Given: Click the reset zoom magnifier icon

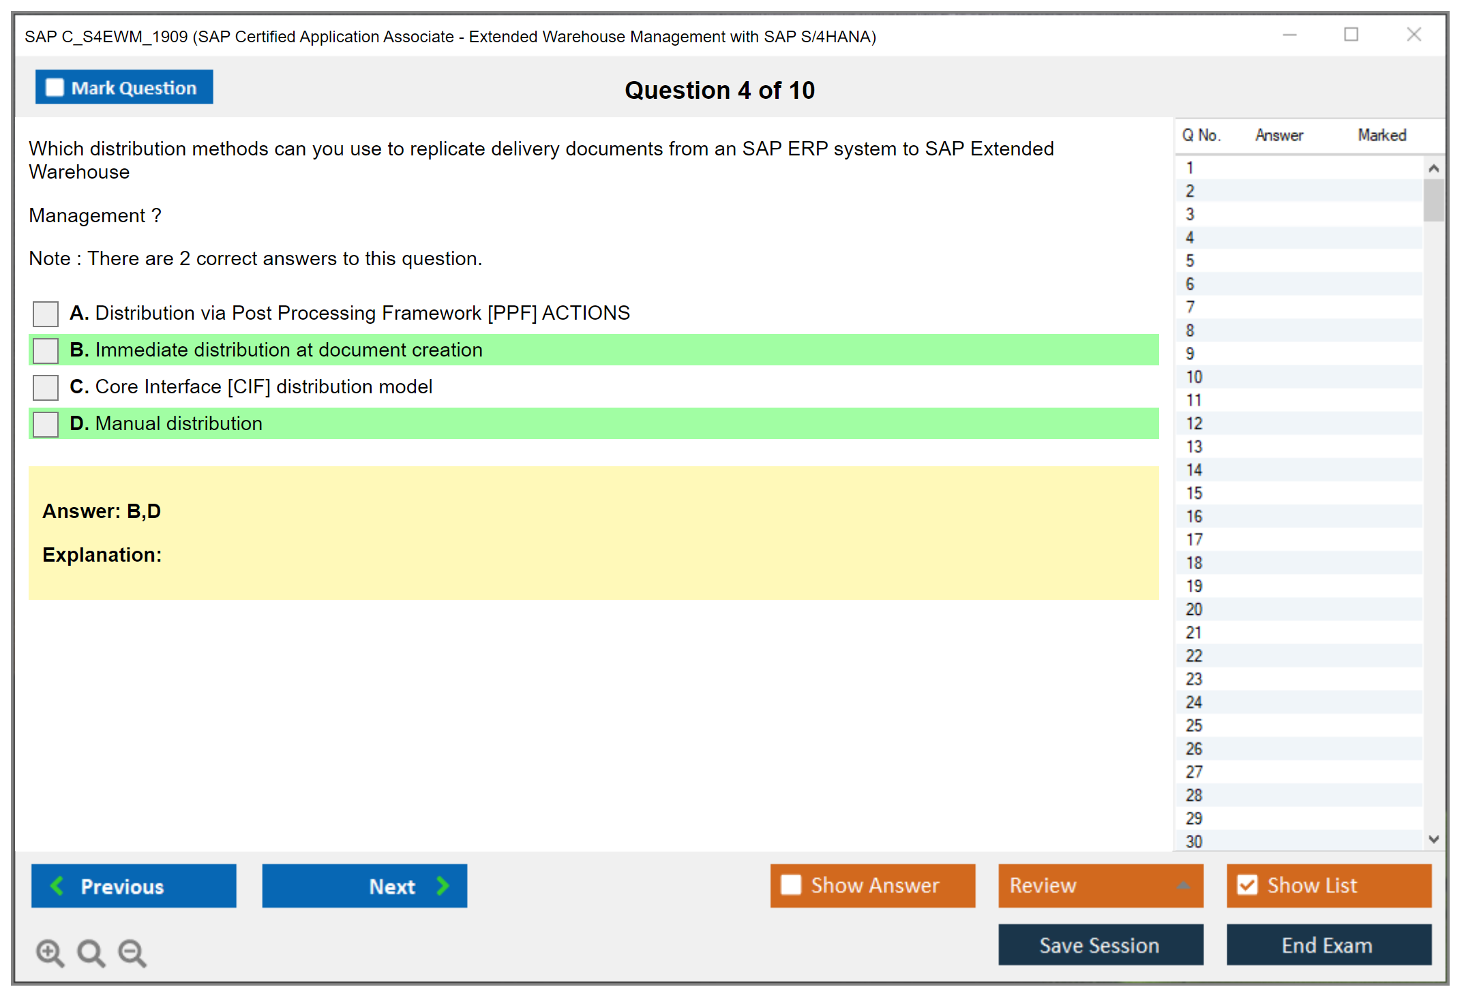Looking at the screenshot, I should [91, 952].
